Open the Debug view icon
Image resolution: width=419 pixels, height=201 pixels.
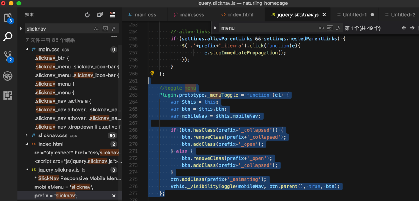pyautogui.click(x=8, y=76)
